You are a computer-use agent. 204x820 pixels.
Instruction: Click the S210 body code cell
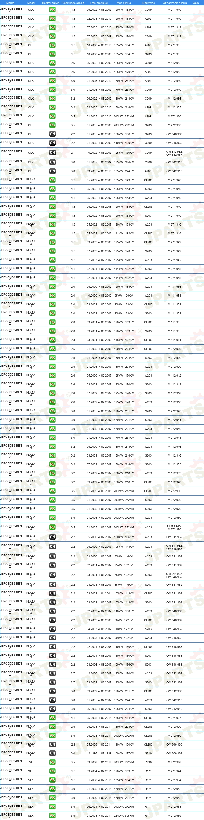coord(148,753)
